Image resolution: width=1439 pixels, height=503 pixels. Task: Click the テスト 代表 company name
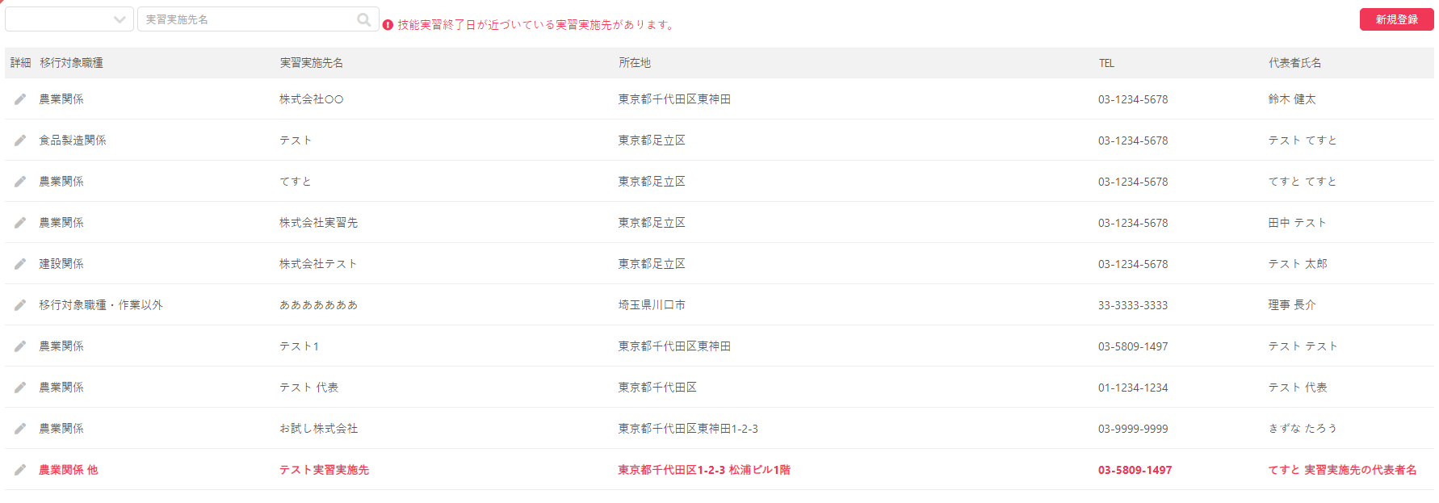pos(309,388)
